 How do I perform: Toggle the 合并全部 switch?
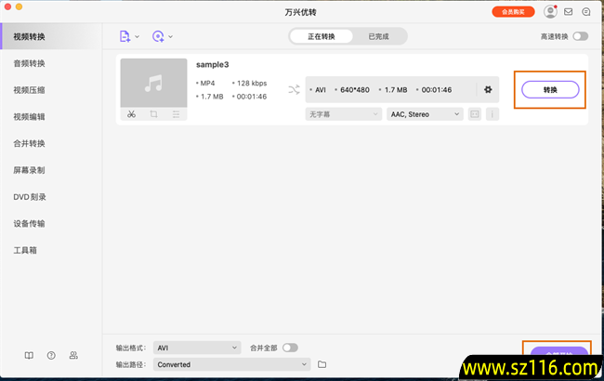click(x=290, y=348)
